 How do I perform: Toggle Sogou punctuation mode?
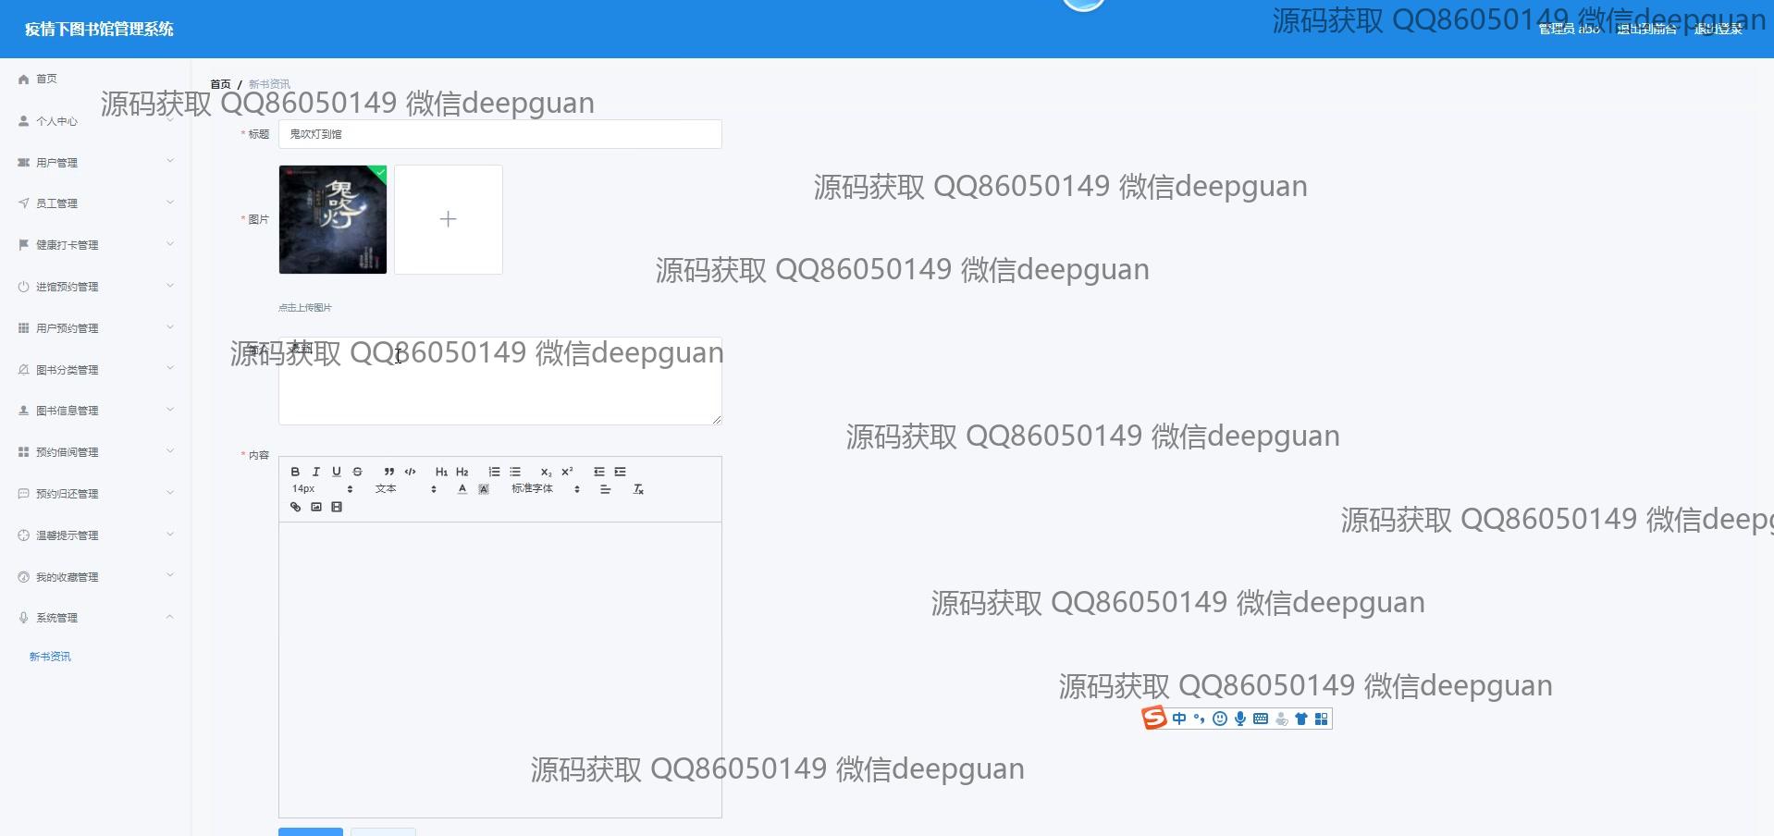click(x=1200, y=719)
